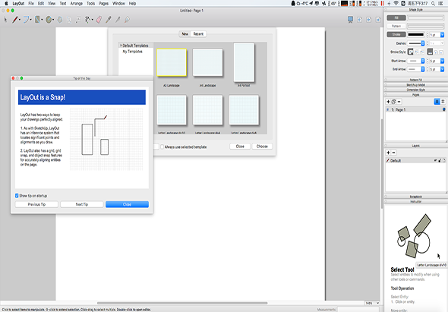This screenshot has width=448, height=312.
Task: Click the Fill color swatch
Action: [x=425, y=17]
